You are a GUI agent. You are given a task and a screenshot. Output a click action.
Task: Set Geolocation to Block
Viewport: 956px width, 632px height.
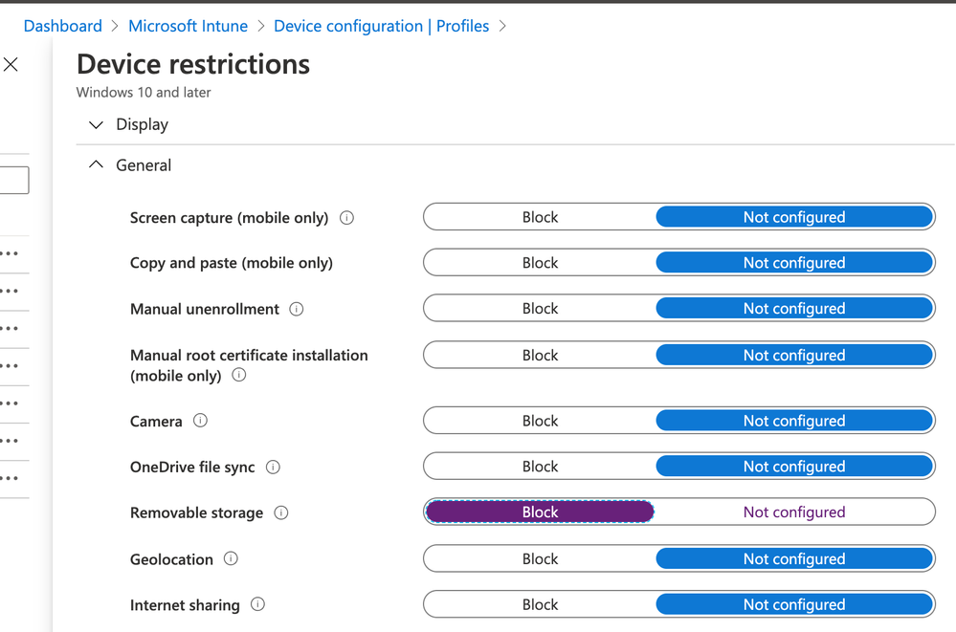pyautogui.click(x=540, y=559)
